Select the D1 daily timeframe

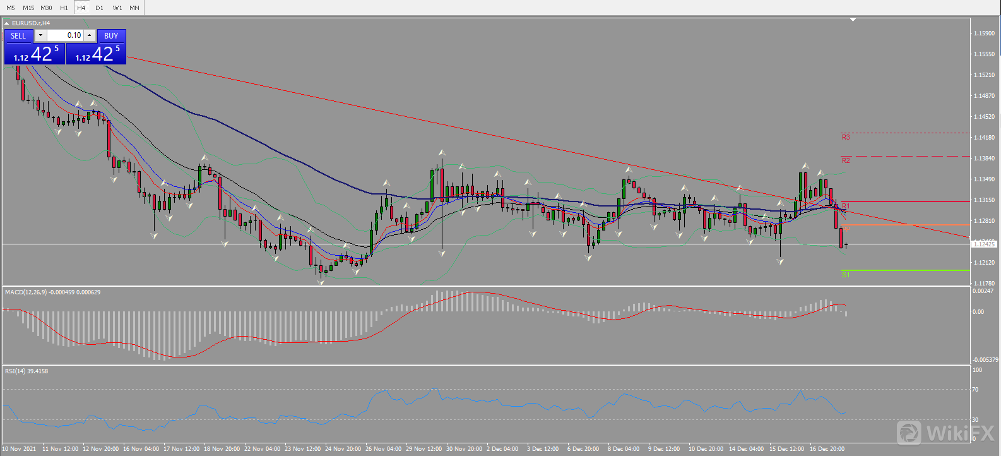(99, 8)
